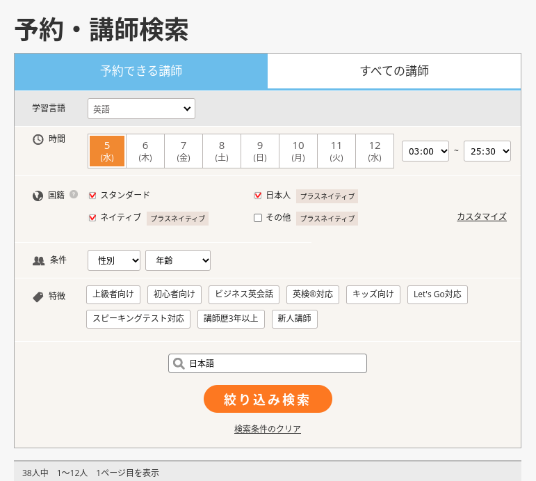536x481 pixels.
Task: Click the keyword search field containing 日本語
Action: (268, 363)
